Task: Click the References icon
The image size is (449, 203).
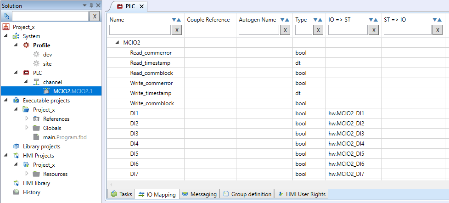Action: point(36,119)
